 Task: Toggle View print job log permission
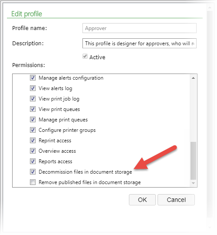click(33, 99)
